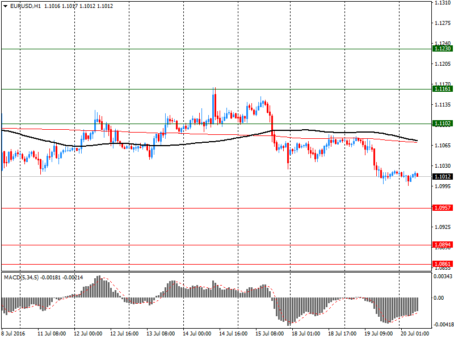Image resolution: width=454 pixels, height=340 pixels.
Task: Click the 18 Jul 17:00 time axis label
Action: tap(342, 334)
